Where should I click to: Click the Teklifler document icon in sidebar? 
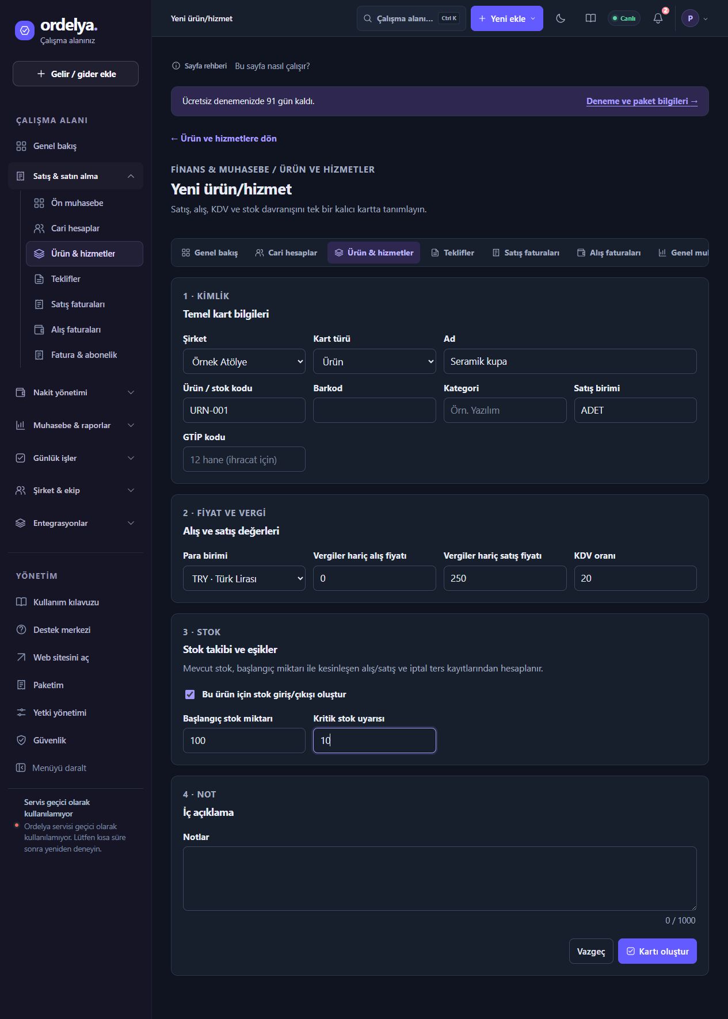(x=39, y=279)
